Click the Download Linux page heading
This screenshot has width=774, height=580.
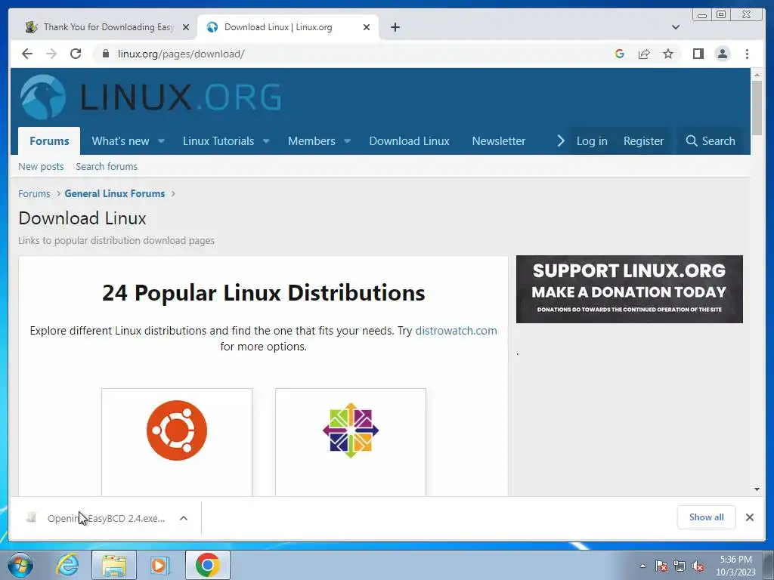pyautogui.click(x=82, y=218)
